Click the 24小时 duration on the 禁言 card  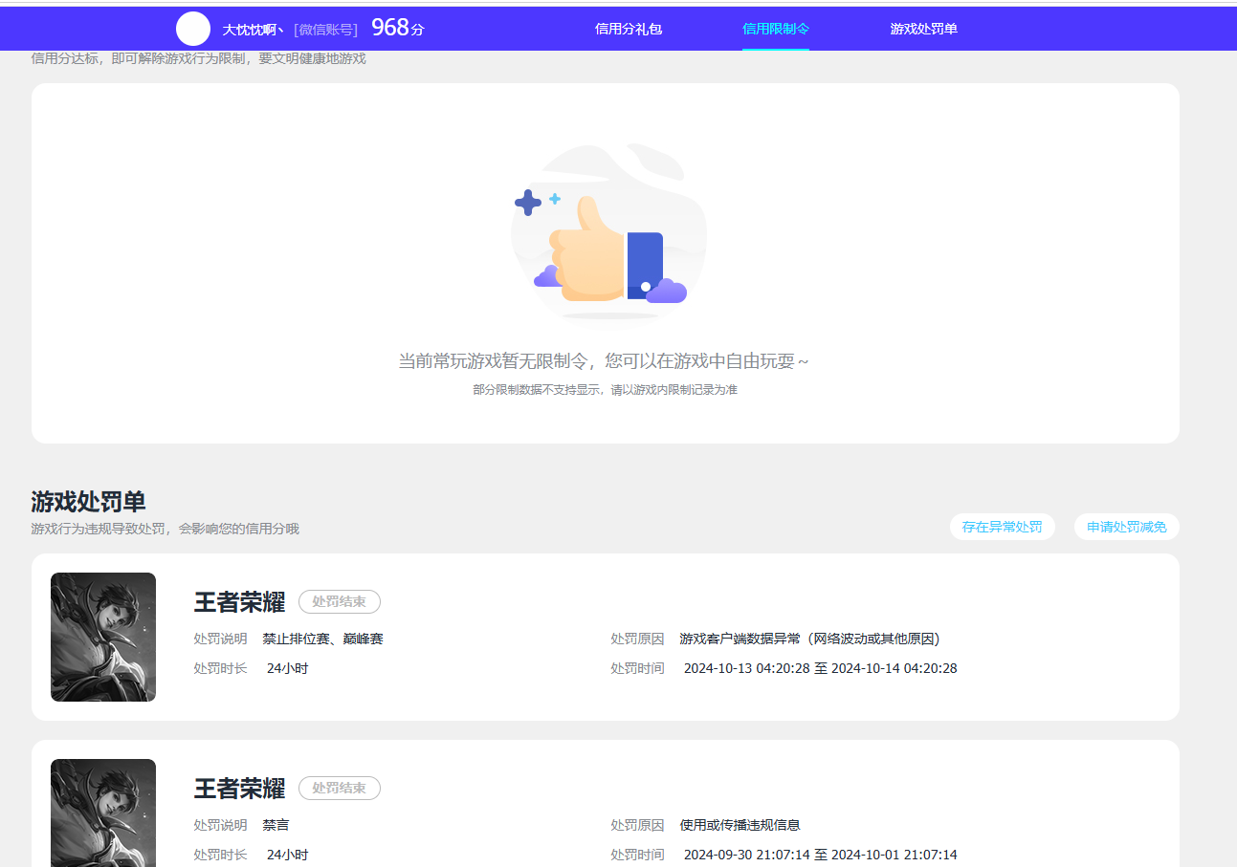tap(288, 855)
